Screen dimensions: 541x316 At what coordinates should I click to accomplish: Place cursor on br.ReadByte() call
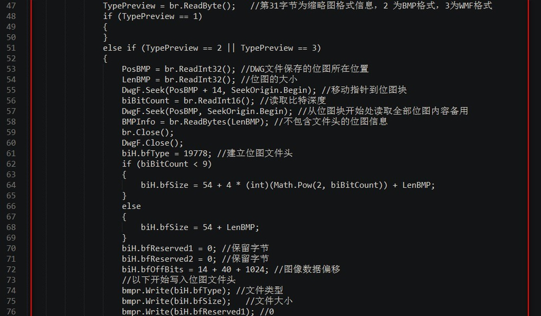coord(204,5)
